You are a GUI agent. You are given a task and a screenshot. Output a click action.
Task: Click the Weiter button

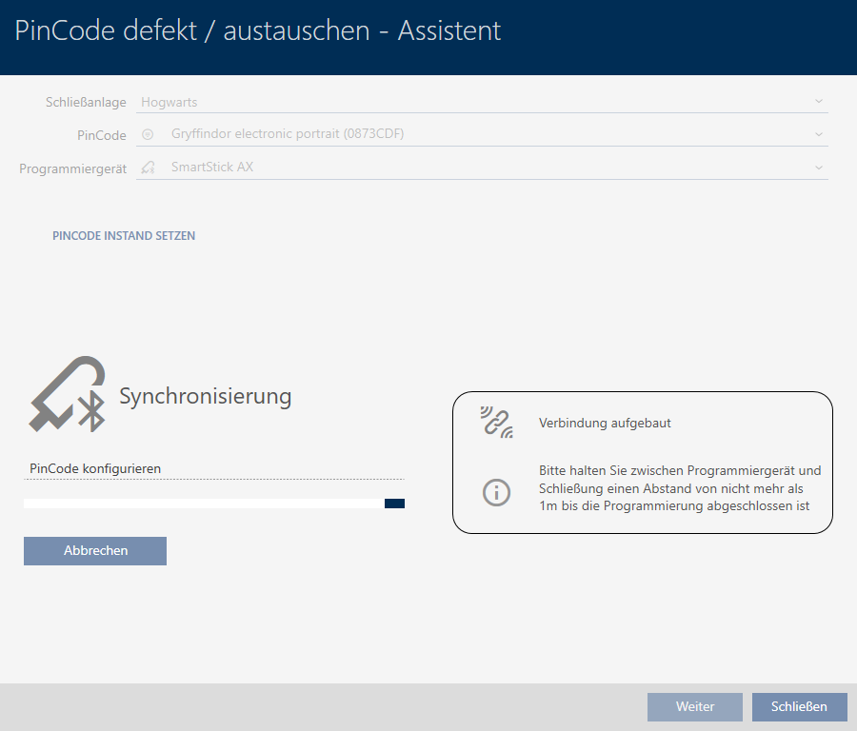[x=694, y=706]
